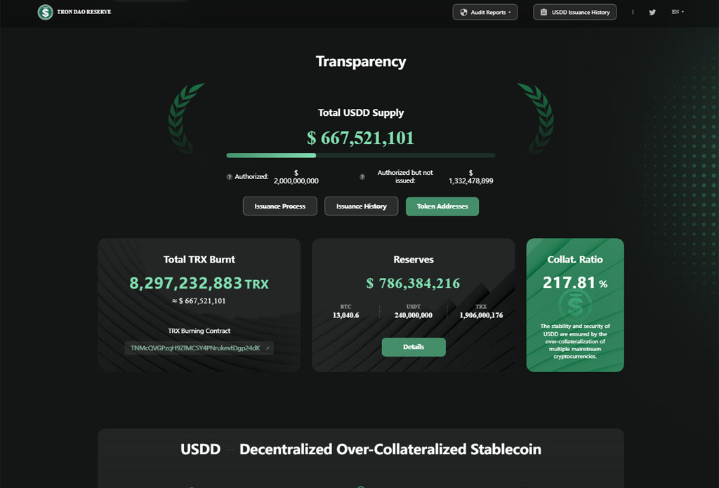
Task: Click the TRX reserve value 1,906,000,176
Action: 481,315
